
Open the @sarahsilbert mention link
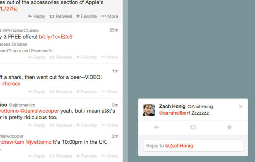(x=174, y=113)
